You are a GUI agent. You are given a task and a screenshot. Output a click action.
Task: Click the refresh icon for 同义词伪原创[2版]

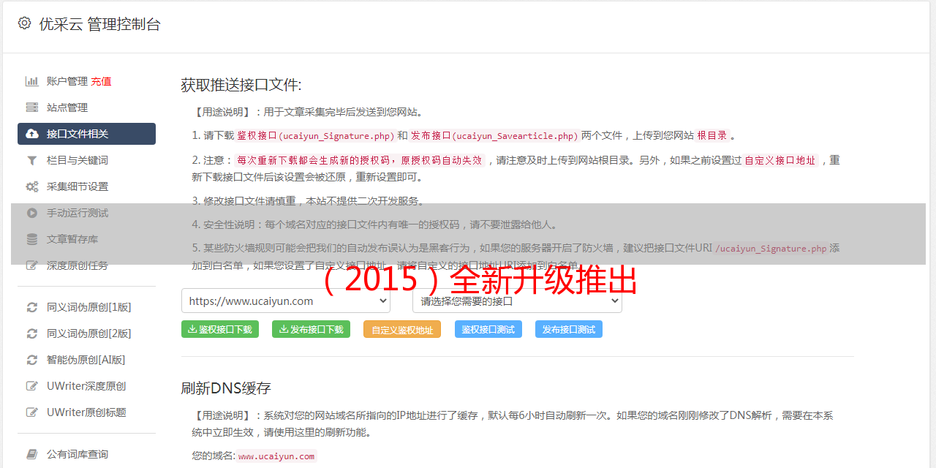tap(32, 333)
